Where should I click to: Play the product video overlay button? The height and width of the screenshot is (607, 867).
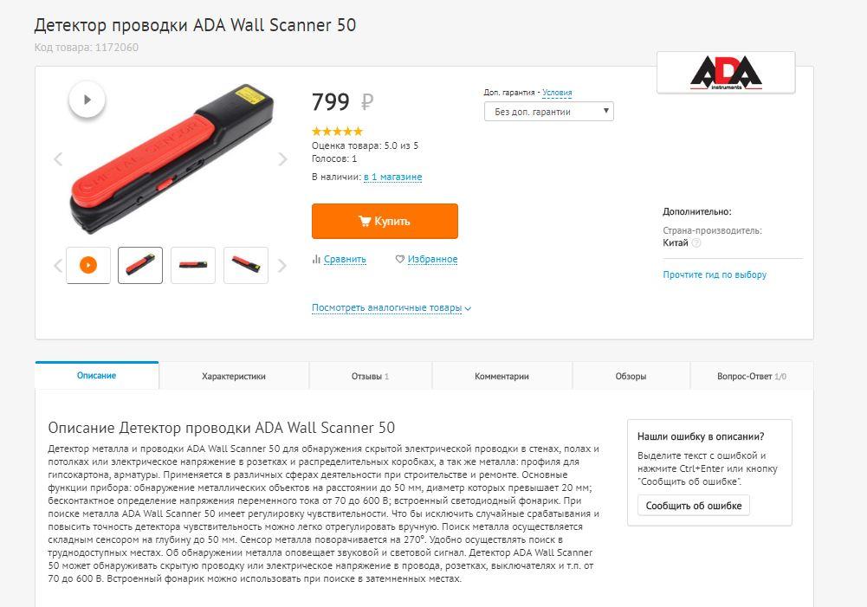click(87, 100)
